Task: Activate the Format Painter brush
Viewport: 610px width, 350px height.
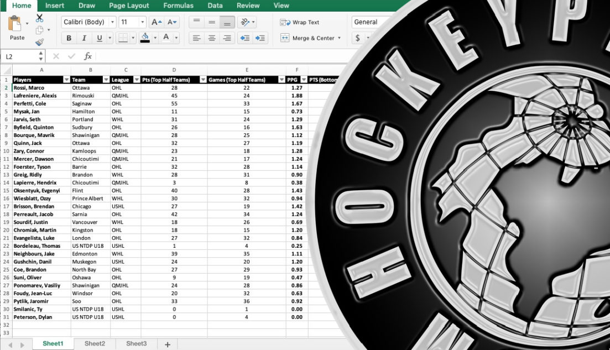Action: pyautogui.click(x=39, y=42)
